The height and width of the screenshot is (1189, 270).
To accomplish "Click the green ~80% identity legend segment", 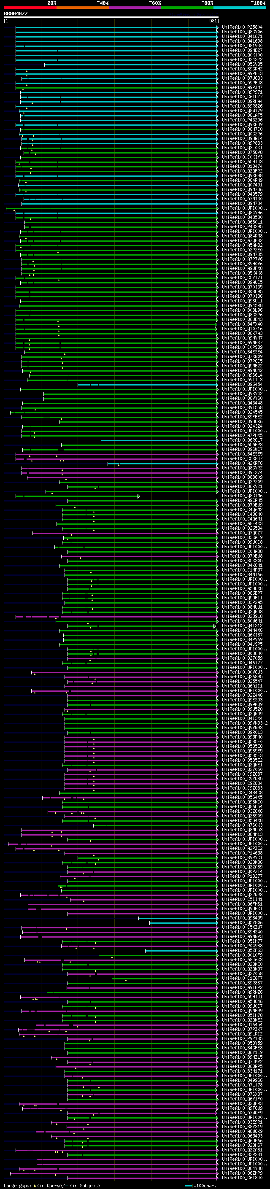I will [x=187, y=8].
